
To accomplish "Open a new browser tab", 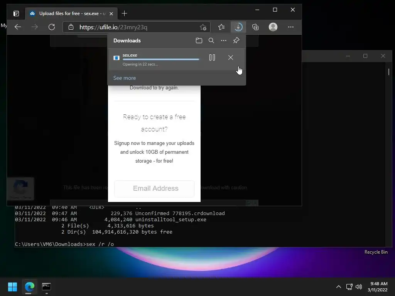I will coord(125,13).
